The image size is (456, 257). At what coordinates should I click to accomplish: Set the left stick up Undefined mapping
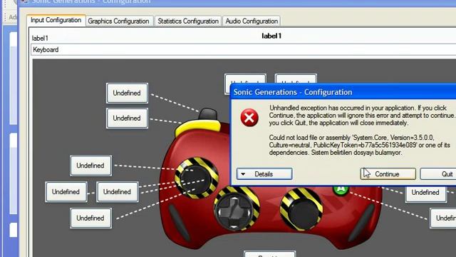click(x=90, y=166)
